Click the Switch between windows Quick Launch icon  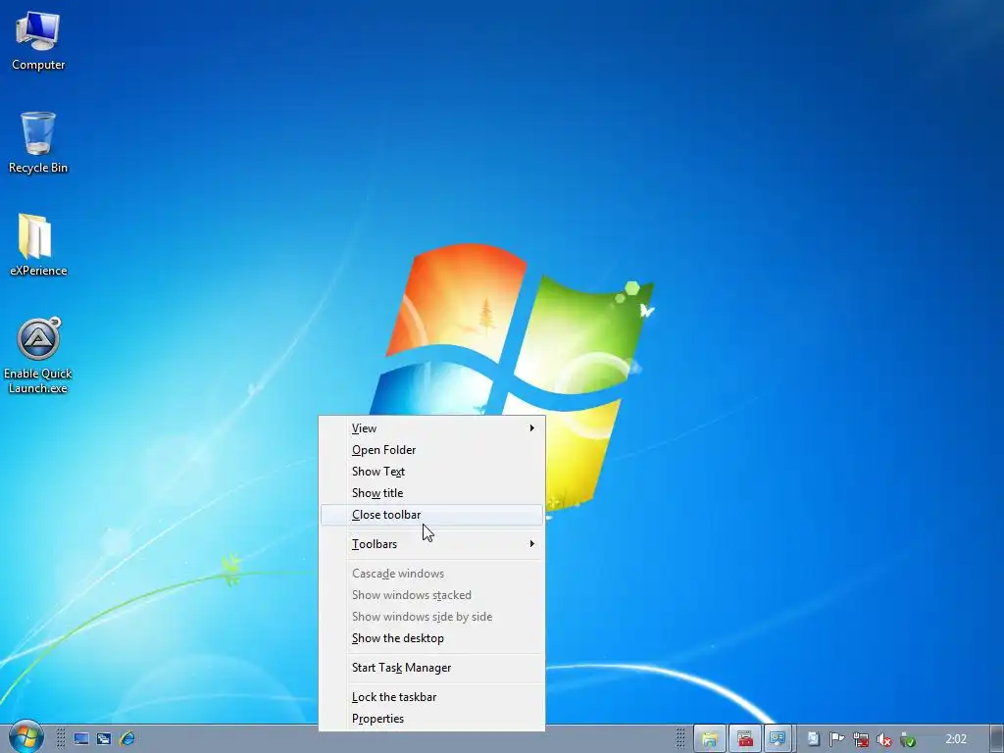pyautogui.click(x=104, y=739)
